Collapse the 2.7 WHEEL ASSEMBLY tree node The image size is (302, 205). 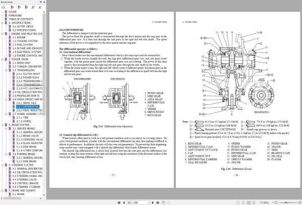click(6, 114)
